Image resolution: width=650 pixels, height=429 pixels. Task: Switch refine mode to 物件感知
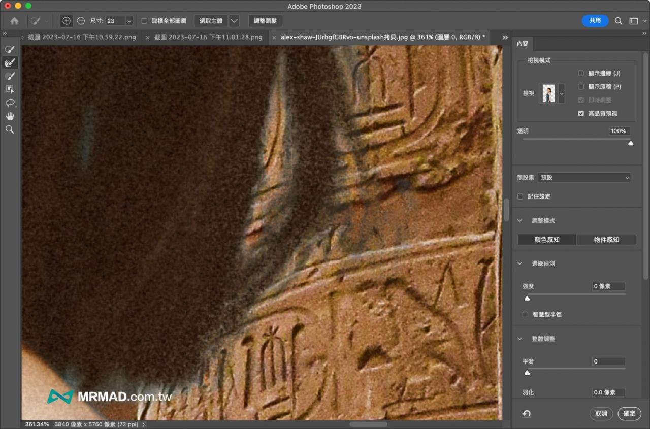606,240
